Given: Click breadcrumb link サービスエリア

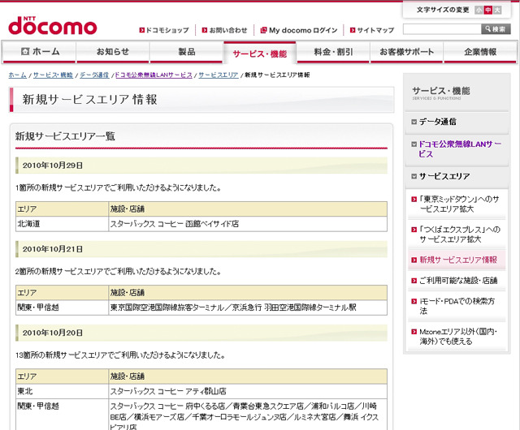Looking at the screenshot, I should click(x=219, y=75).
